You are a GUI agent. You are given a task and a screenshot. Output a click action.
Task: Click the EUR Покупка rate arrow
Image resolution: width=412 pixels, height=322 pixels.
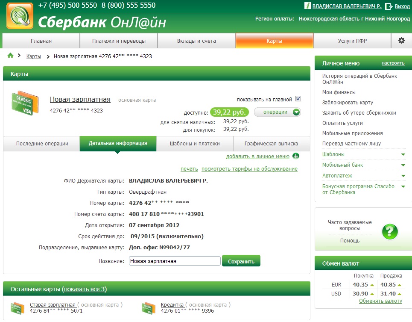coord(372,285)
